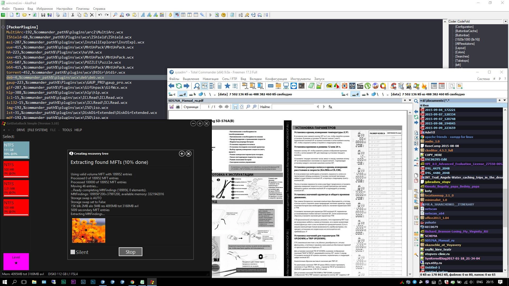Open Сеть / FTP menu in Total Commander

click(229, 79)
